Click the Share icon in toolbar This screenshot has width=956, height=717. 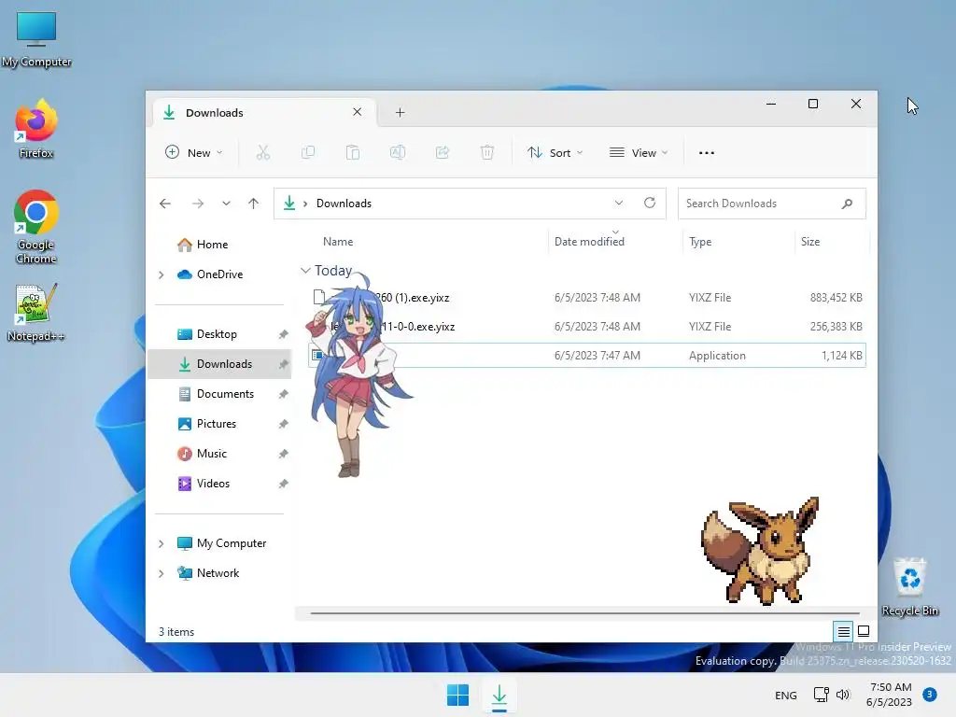[442, 152]
